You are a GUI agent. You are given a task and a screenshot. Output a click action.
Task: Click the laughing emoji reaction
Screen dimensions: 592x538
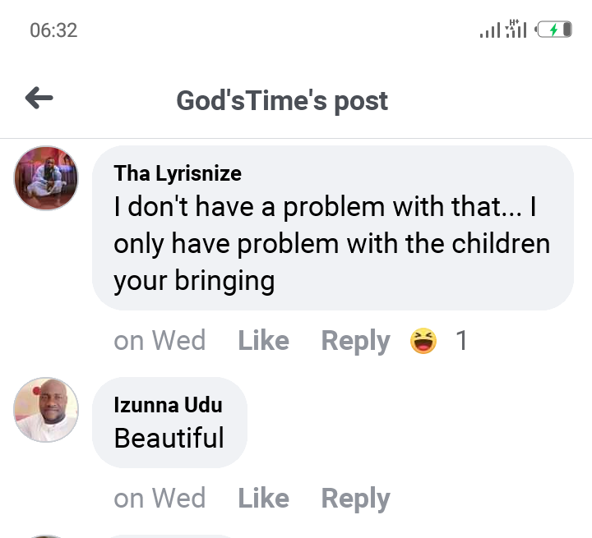pyautogui.click(x=423, y=340)
